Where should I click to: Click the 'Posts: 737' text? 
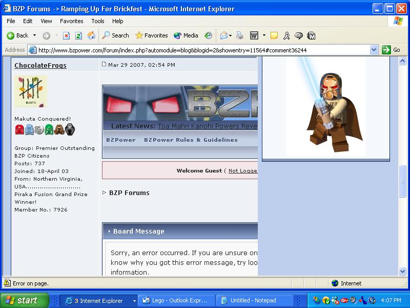coord(30,163)
